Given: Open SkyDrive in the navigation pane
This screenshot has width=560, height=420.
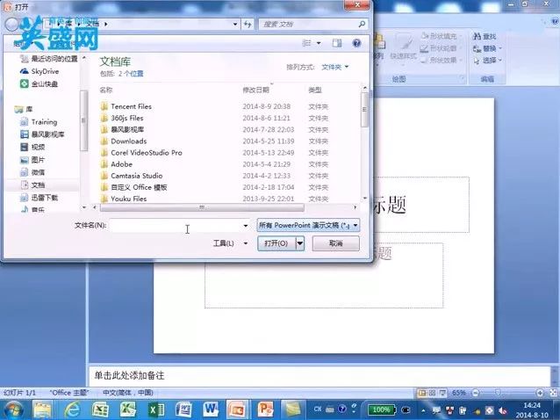Looking at the screenshot, I should tap(45, 71).
